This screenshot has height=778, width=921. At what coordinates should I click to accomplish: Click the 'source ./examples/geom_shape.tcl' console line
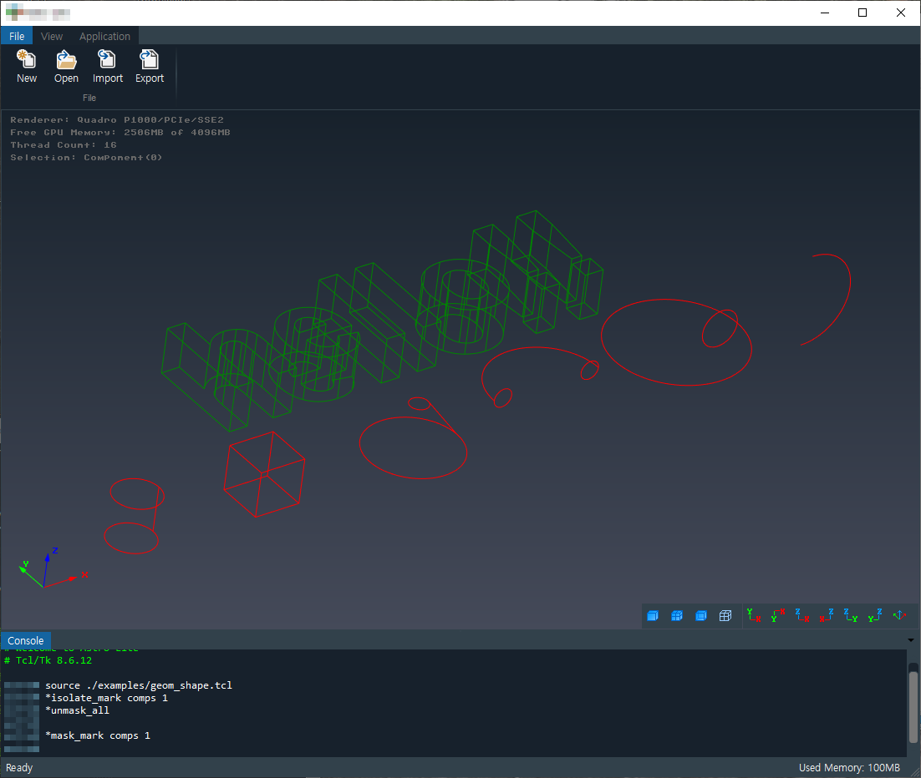139,685
